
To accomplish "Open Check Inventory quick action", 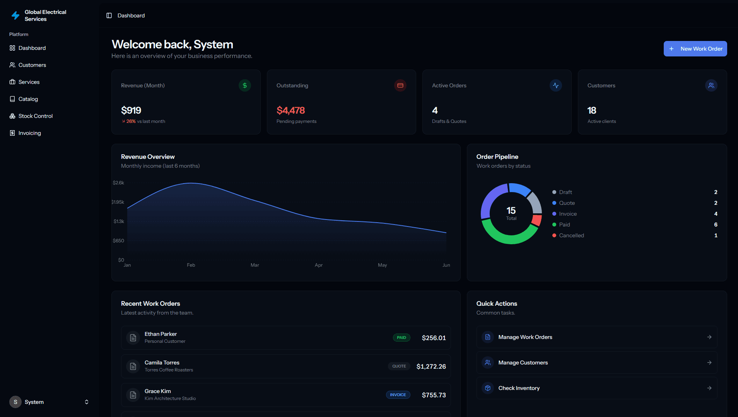I will [x=597, y=388].
